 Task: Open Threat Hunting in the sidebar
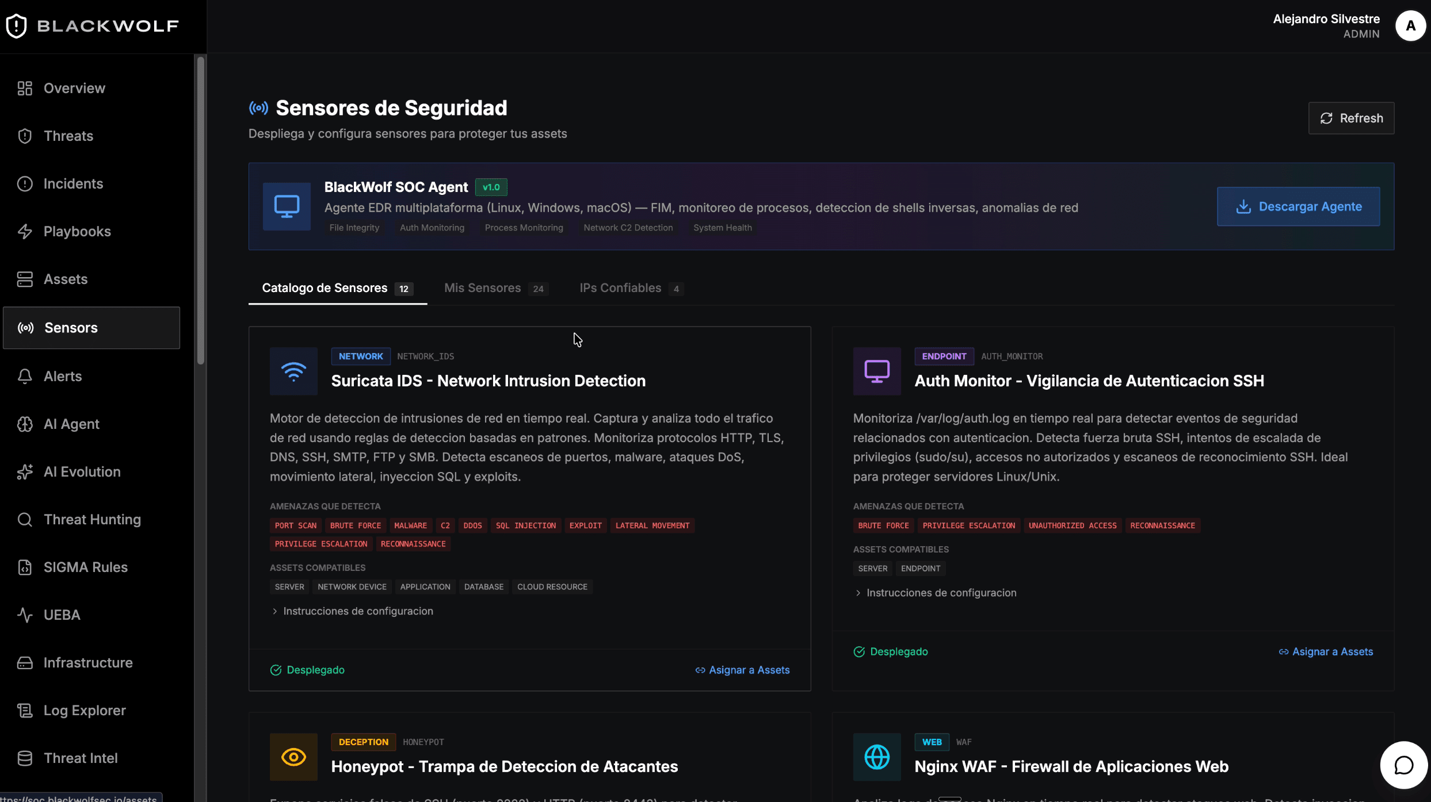[x=92, y=519]
